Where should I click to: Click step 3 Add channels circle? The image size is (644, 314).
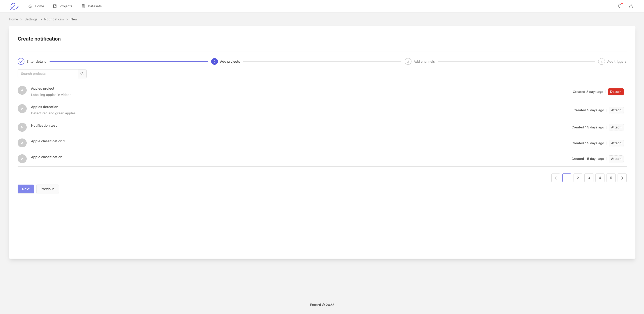[x=408, y=61]
